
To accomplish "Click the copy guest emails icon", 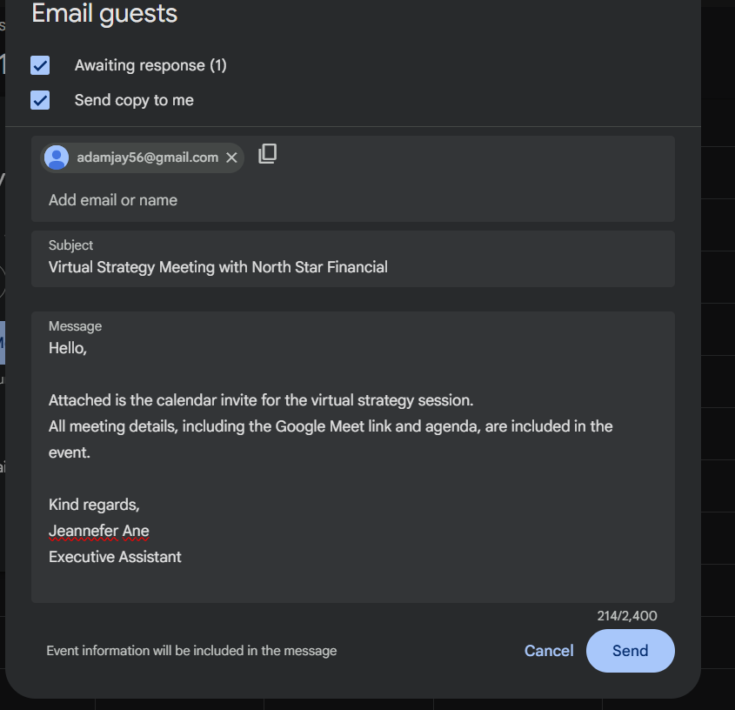I will click(x=267, y=154).
